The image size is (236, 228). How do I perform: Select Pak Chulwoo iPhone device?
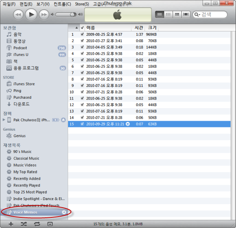[x=31, y=120]
